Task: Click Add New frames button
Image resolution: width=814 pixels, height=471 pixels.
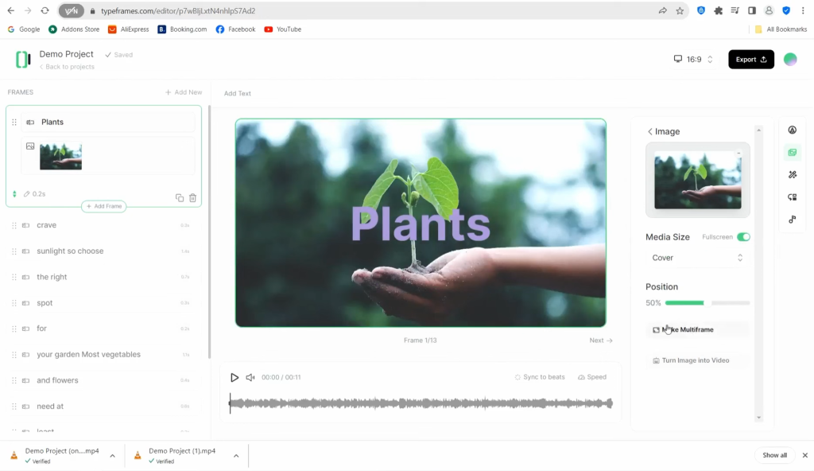Action: point(184,92)
